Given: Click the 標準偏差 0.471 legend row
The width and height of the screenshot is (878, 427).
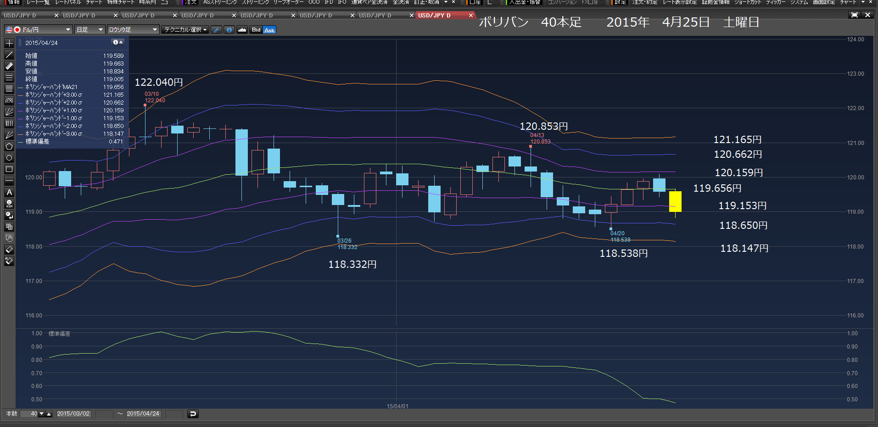Looking at the screenshot, I should pyautogui.click(x=71, y=142).
